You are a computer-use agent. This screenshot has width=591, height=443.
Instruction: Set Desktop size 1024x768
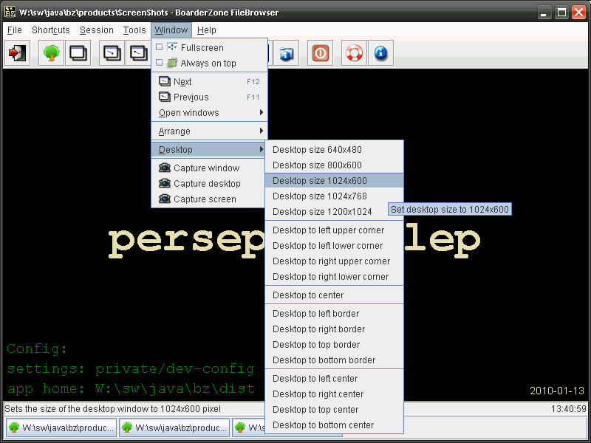tap(335, 196)
